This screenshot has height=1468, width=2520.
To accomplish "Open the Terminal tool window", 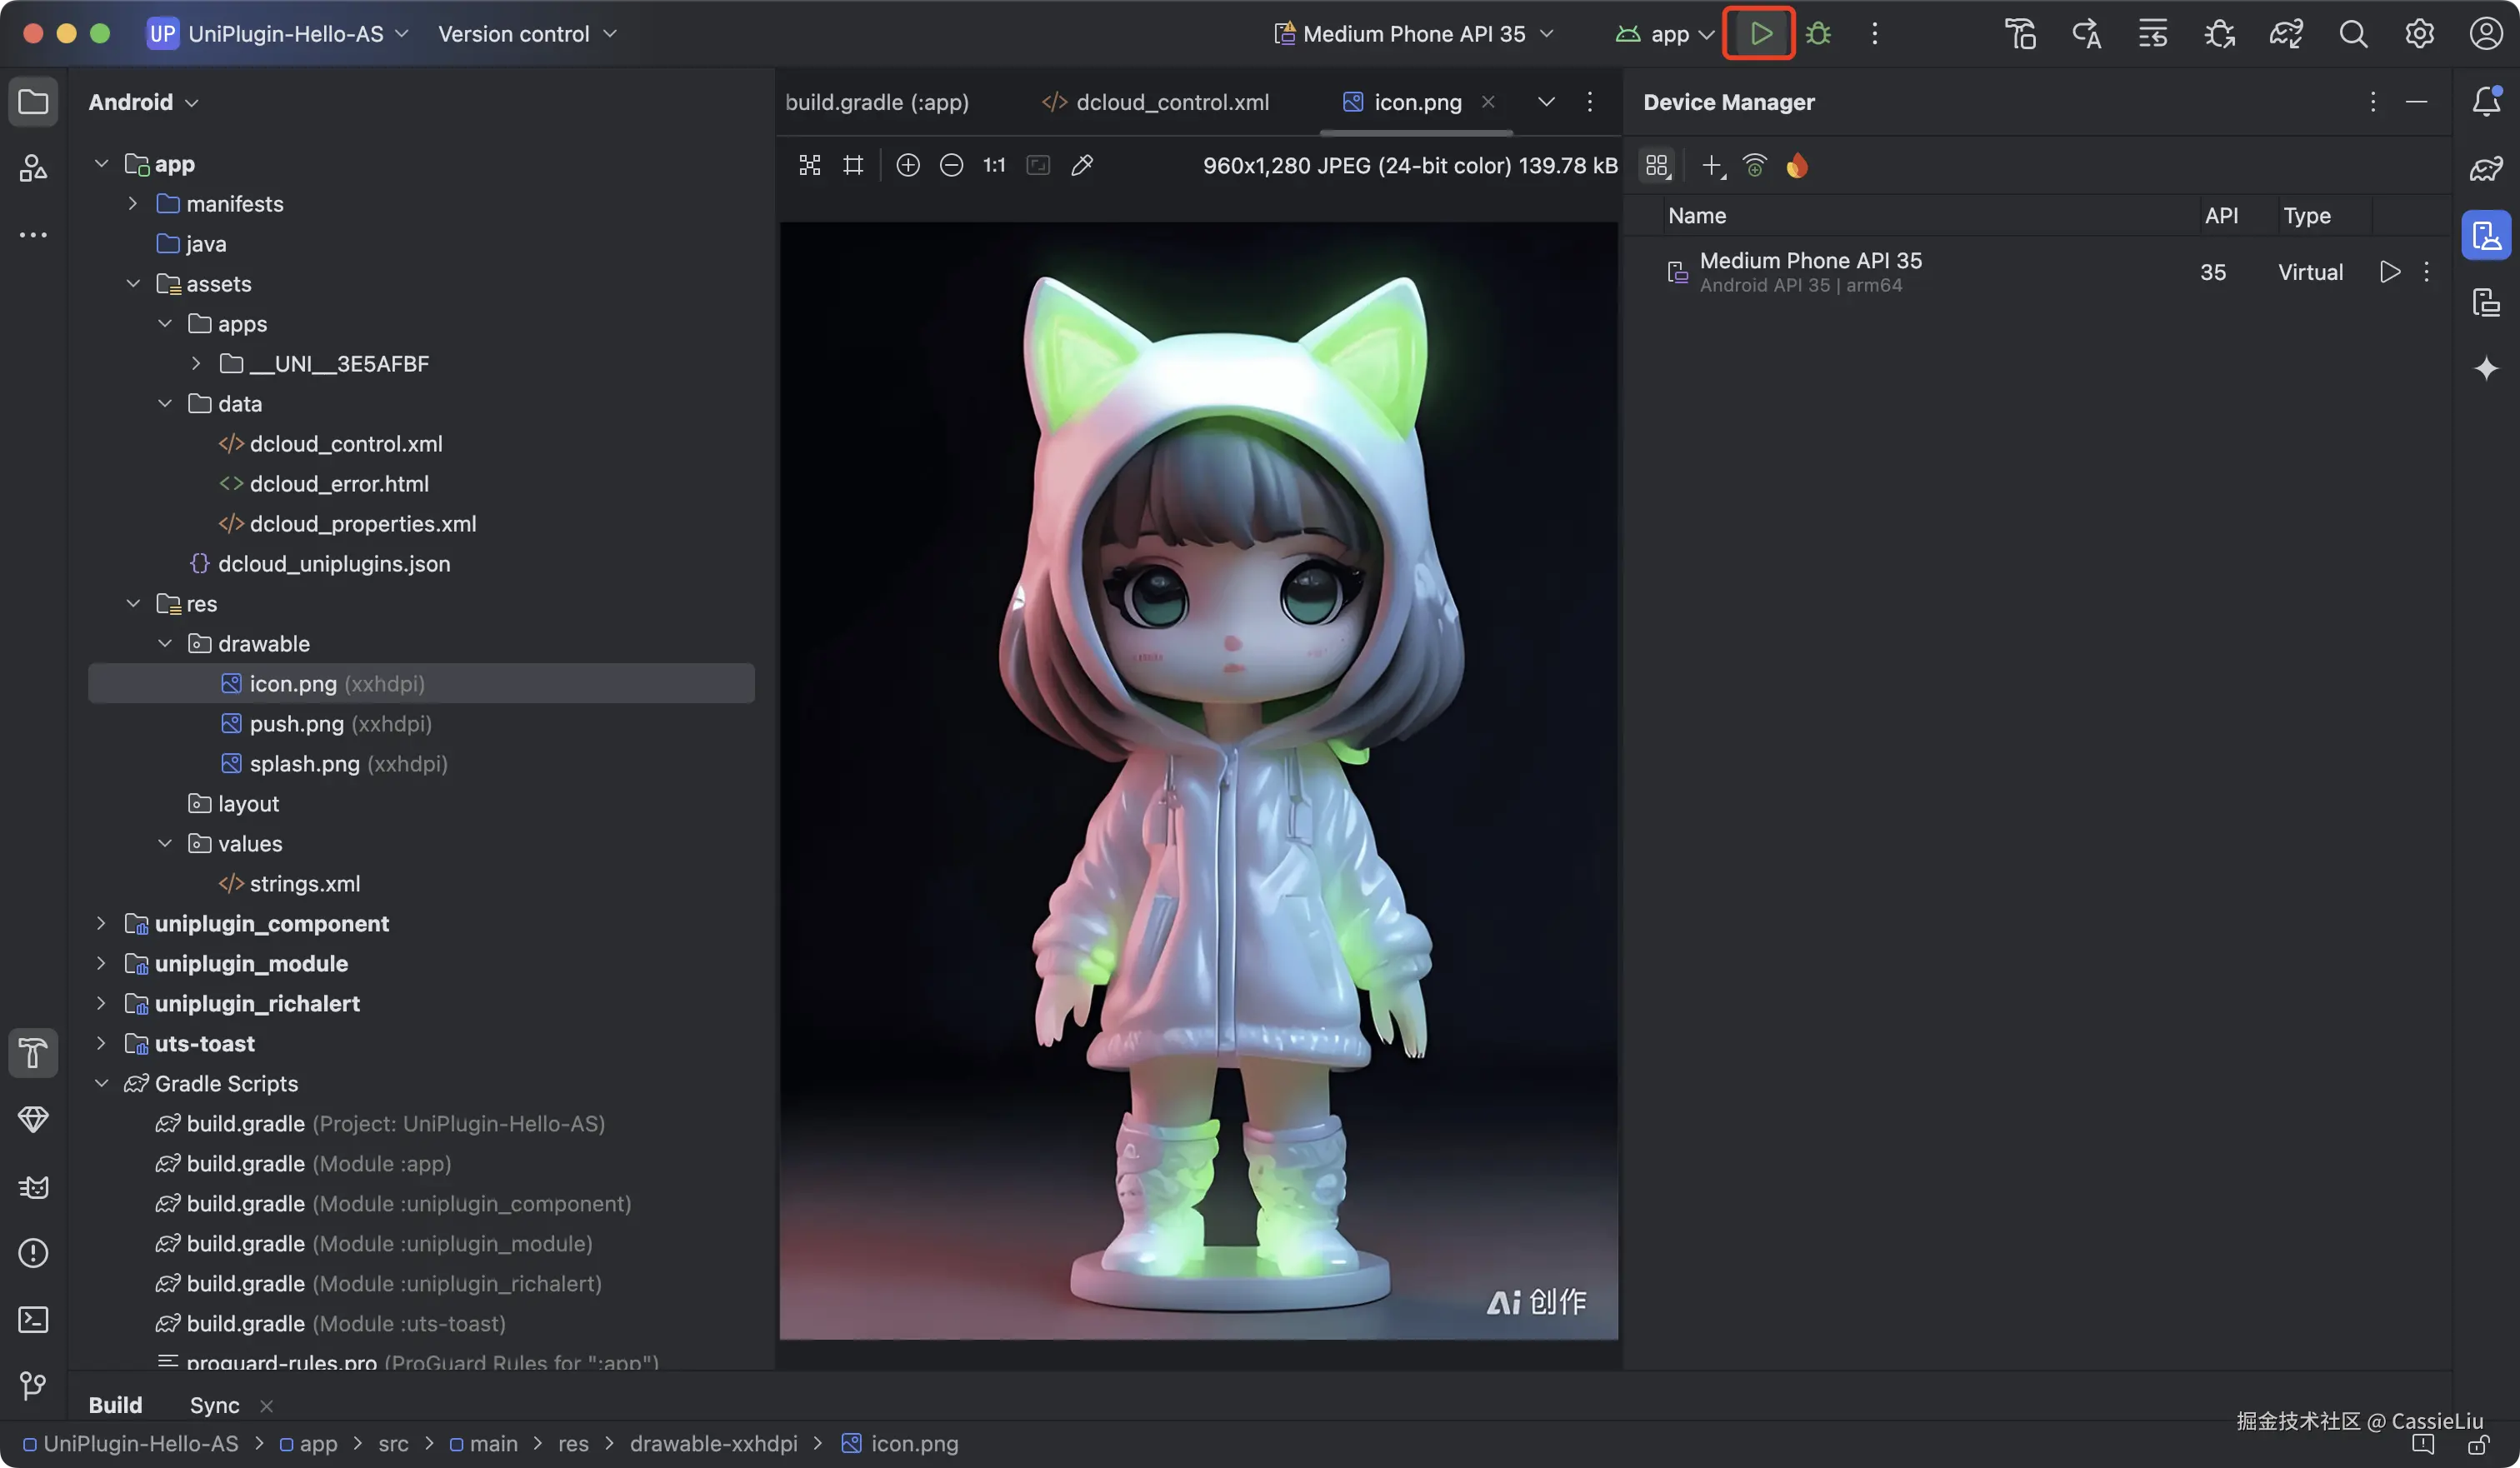I will click(x=33, y=1320).
